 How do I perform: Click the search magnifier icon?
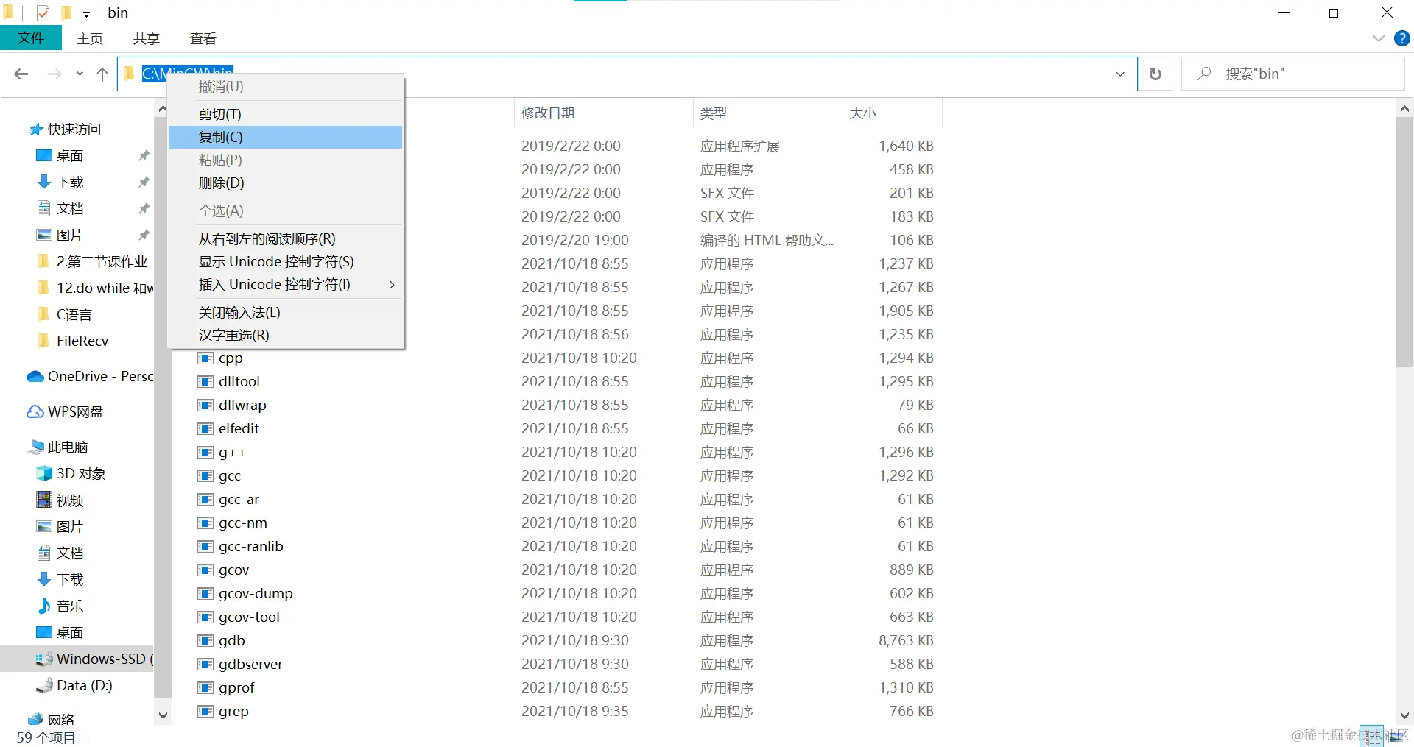[1204, 74]
